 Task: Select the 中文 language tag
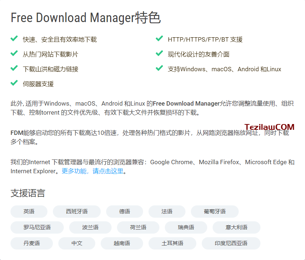pyautogui.click(x=77, y=243)
